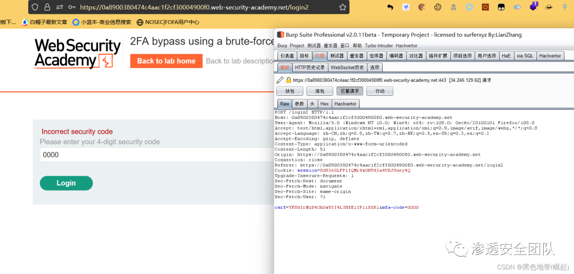Click the black hat extension icon
The image size is (574, 274).
(548, 7)
